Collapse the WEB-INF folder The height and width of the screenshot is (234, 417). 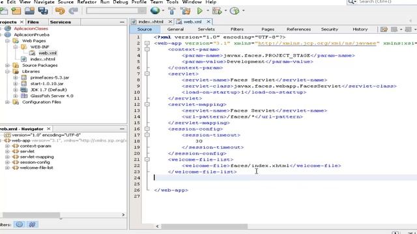(16, 47)
